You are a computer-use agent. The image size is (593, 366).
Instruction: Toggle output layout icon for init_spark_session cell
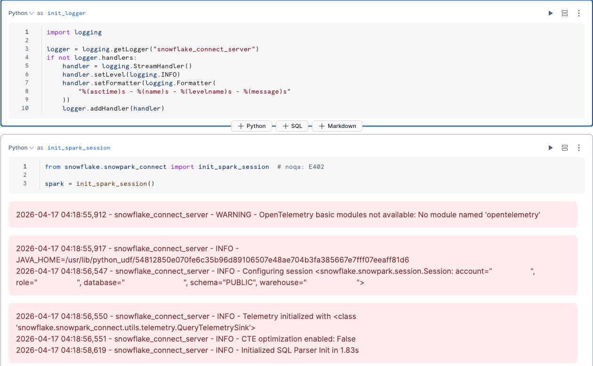pos(565,148)
